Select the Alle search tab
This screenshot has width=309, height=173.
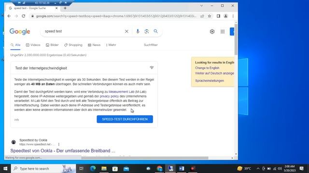(x=15, y=45)
